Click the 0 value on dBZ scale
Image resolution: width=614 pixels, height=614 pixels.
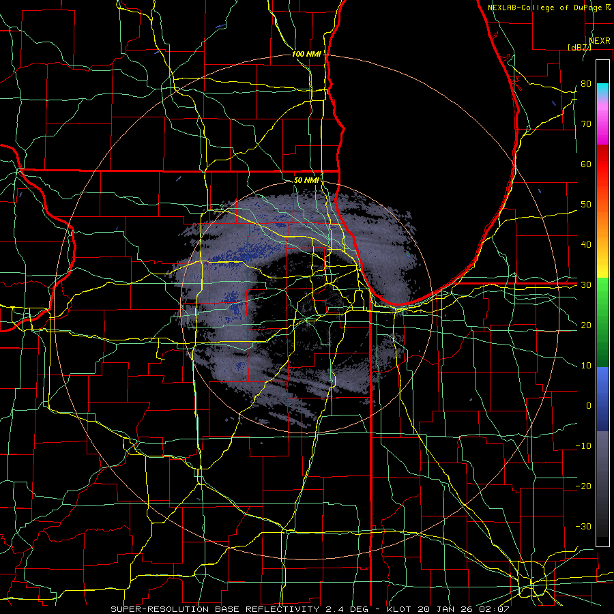pyautogui.click(x=589, y=406)
